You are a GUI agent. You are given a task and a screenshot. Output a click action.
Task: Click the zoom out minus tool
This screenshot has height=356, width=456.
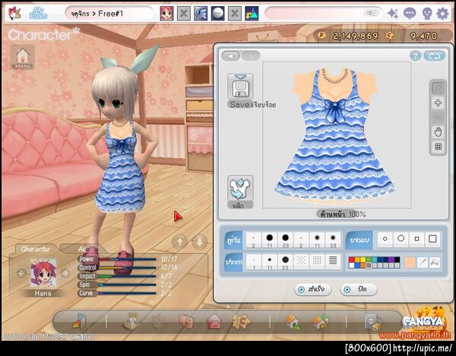pyautogui.click(x=438, y=118)
